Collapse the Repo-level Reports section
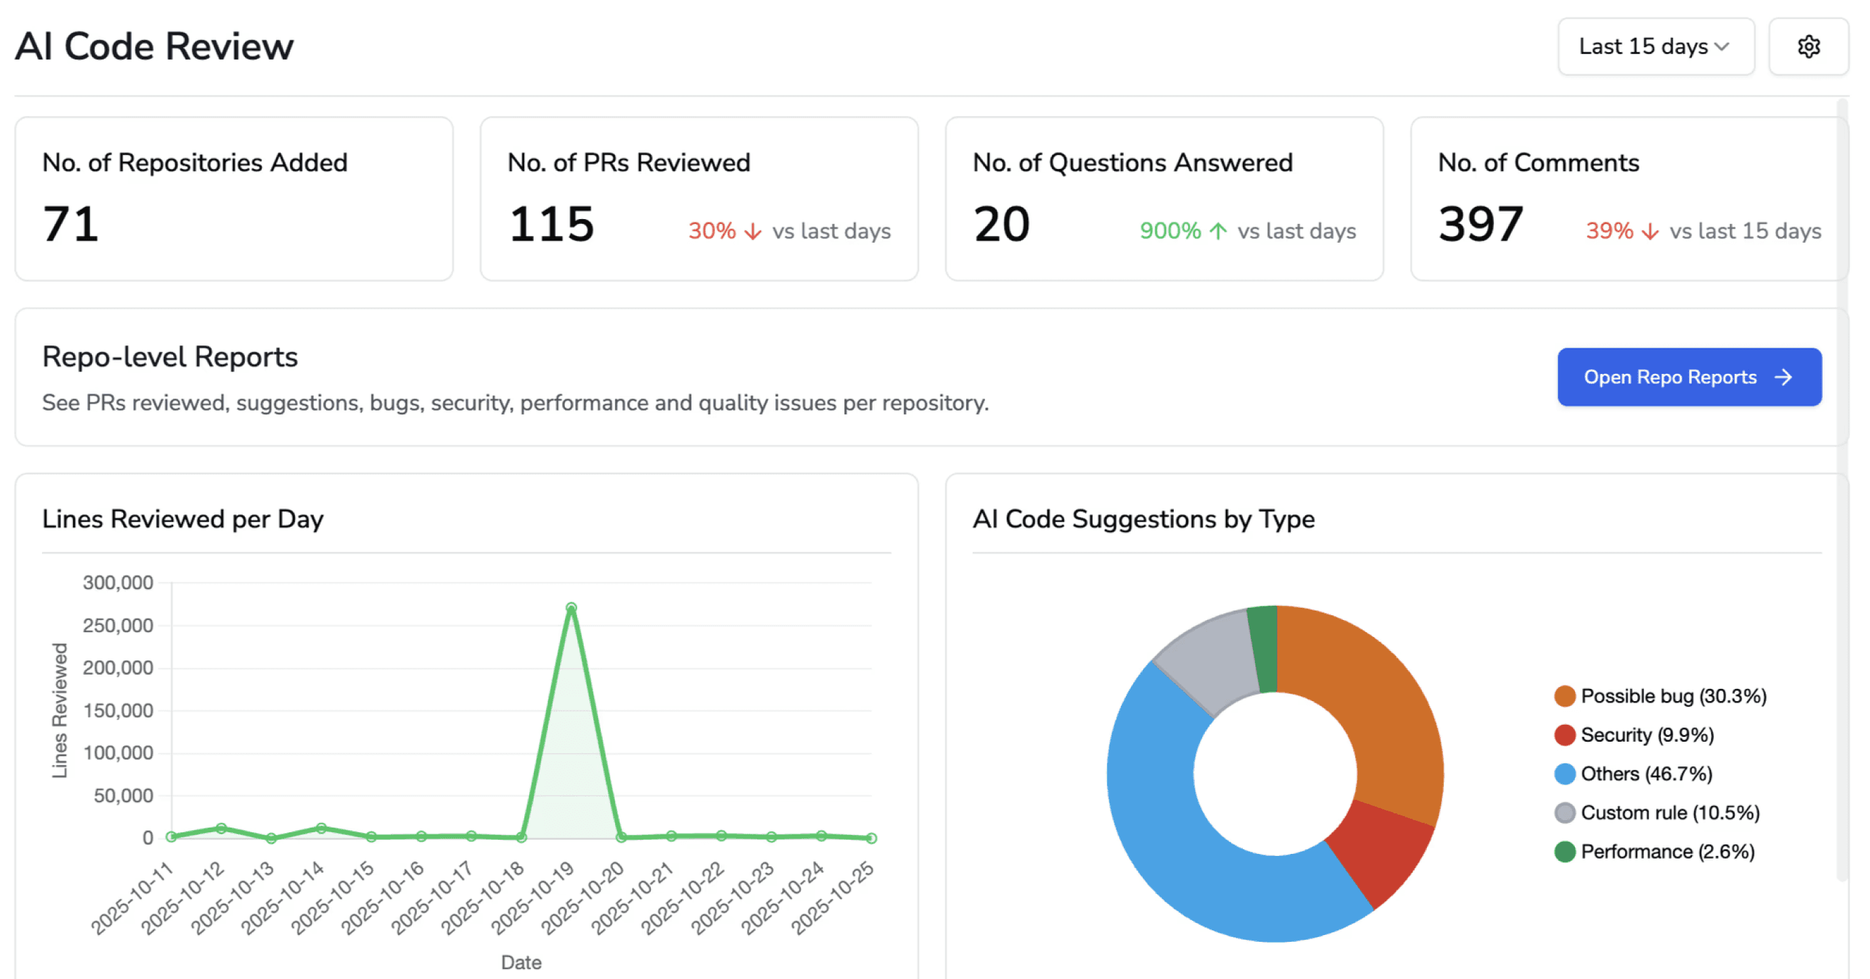This screenshot has height=979, width=1870. click(169, 356)
